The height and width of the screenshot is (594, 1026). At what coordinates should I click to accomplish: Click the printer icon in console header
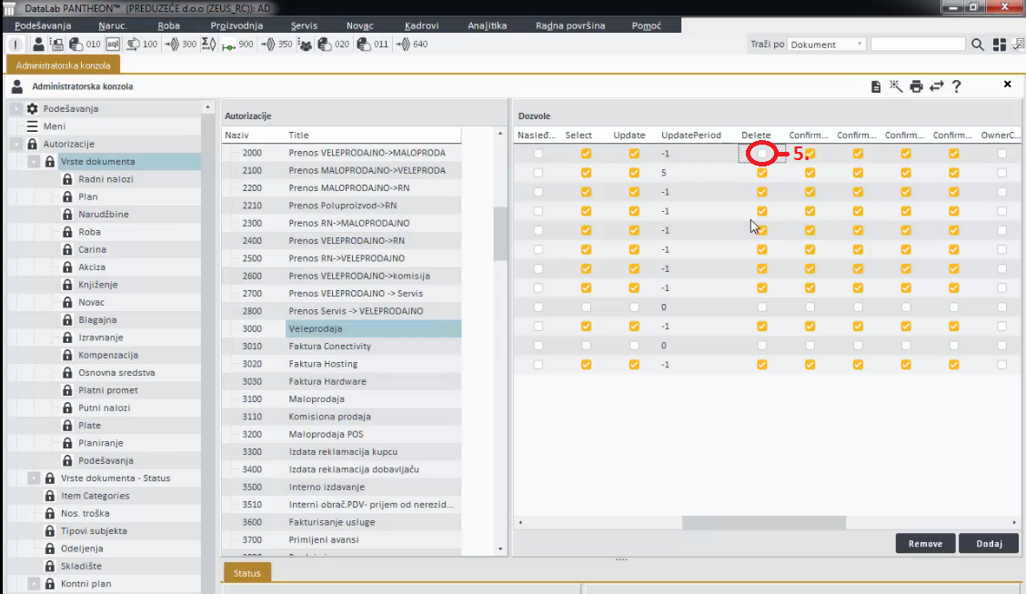[x=916, y=86]
